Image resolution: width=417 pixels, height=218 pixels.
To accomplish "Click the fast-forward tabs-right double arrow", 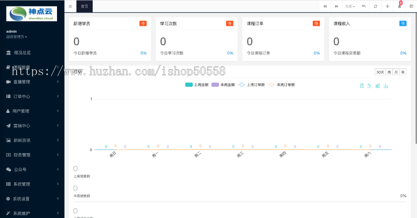I will tap(336, 6).
